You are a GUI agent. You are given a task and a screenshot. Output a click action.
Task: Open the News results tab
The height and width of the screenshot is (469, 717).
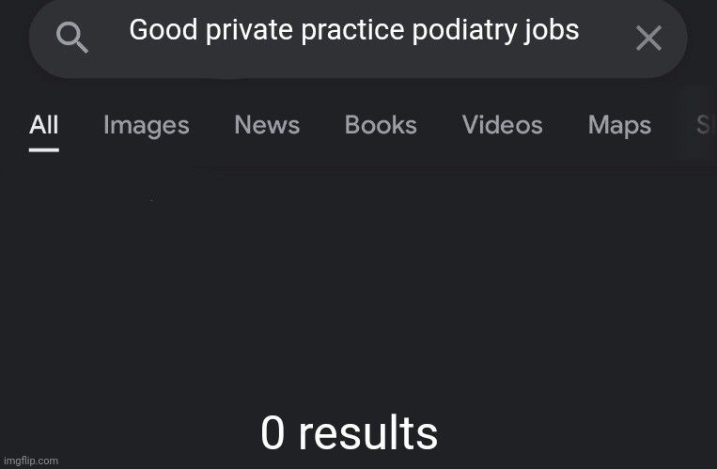267,124
